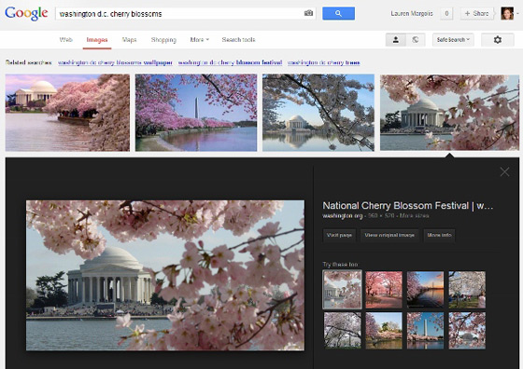Switch to the Maps tab
Image resolution: width=523 pixels, height=369 pixels.
click(130, 39)
